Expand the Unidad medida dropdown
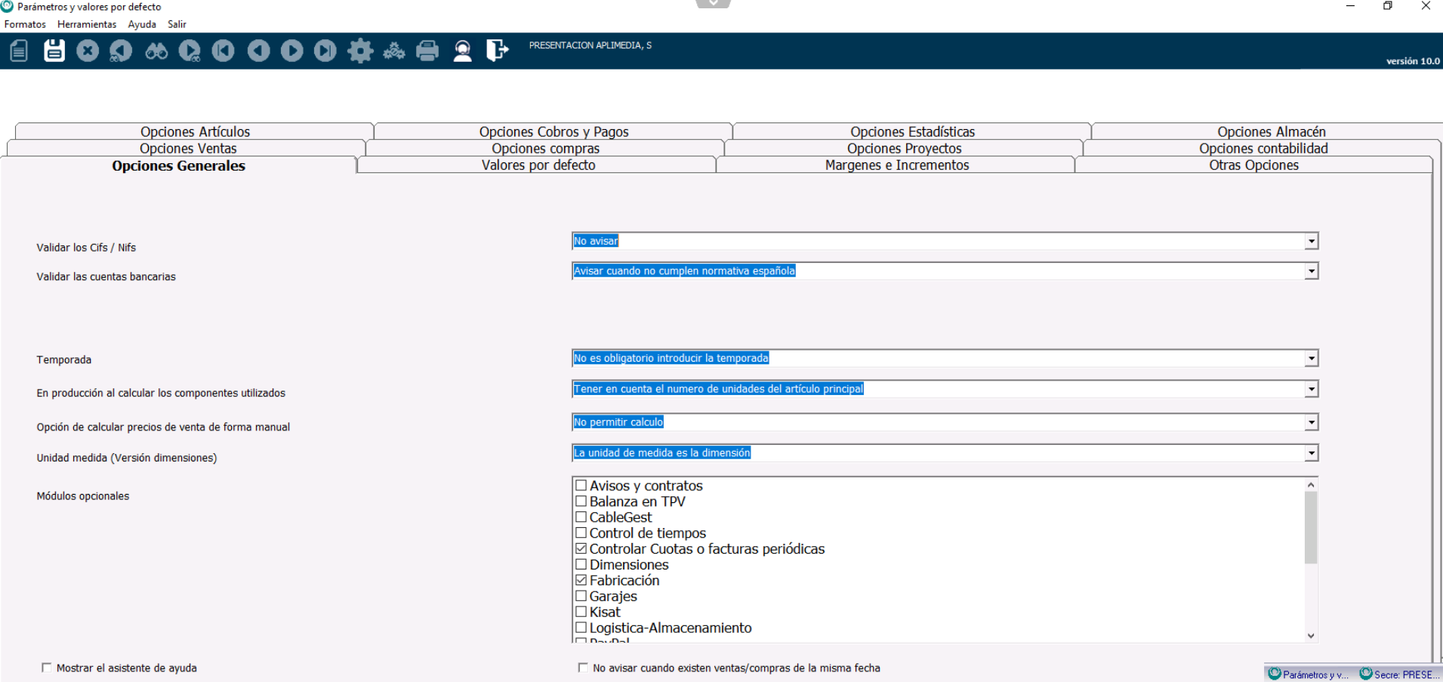1443x682 pixels. (1312, 453)
